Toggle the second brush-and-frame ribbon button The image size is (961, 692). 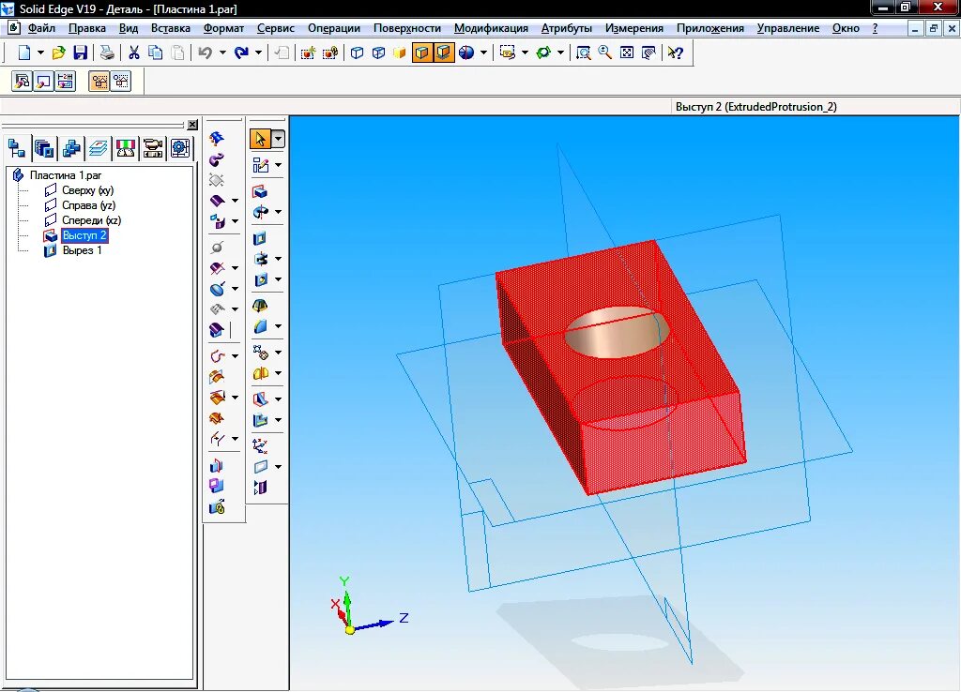point(43,82)
